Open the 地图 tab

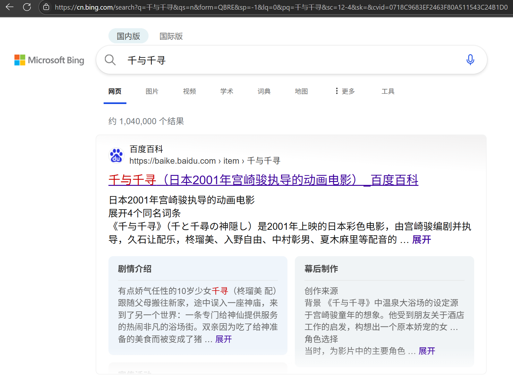coord(301,91)
